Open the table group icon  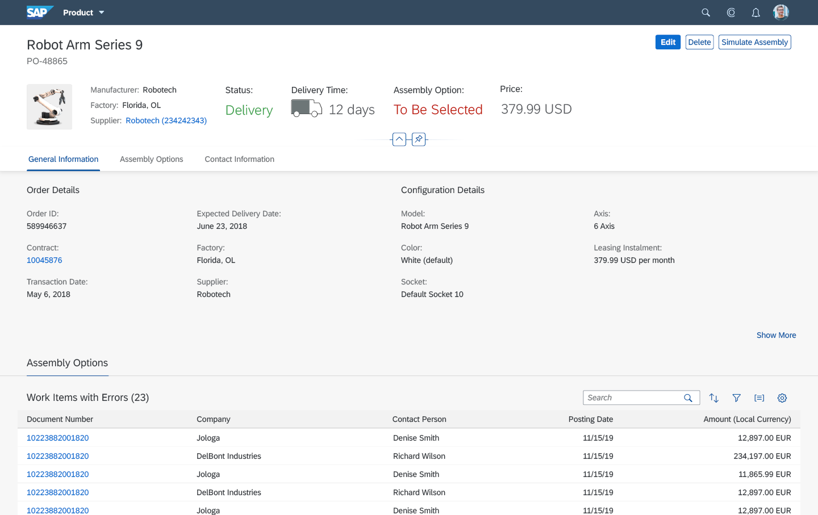coord(759,398)
